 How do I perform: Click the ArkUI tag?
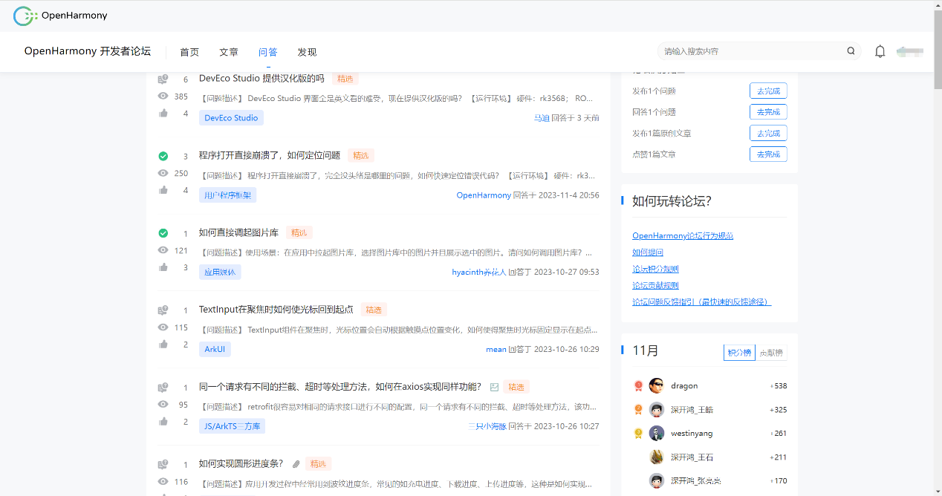tap(215, 350)
